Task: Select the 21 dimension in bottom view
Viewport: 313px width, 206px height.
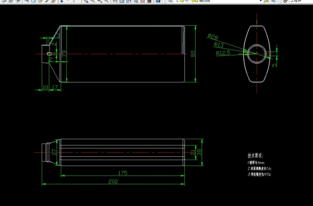Action: pyautogui.click(x=193, y=152)
